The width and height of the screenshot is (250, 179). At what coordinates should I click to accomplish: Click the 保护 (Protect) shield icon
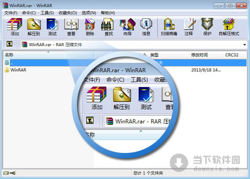click(207, 27)
